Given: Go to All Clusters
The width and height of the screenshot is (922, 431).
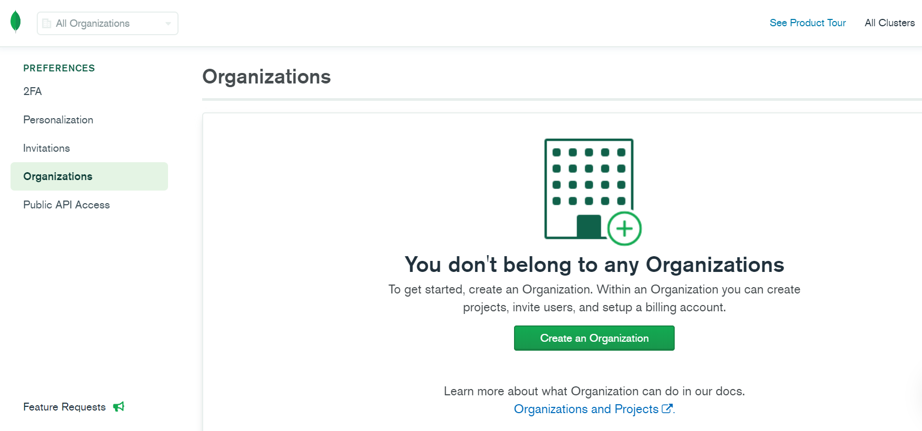Looking at the screenshot, I should tap(889, 23).
